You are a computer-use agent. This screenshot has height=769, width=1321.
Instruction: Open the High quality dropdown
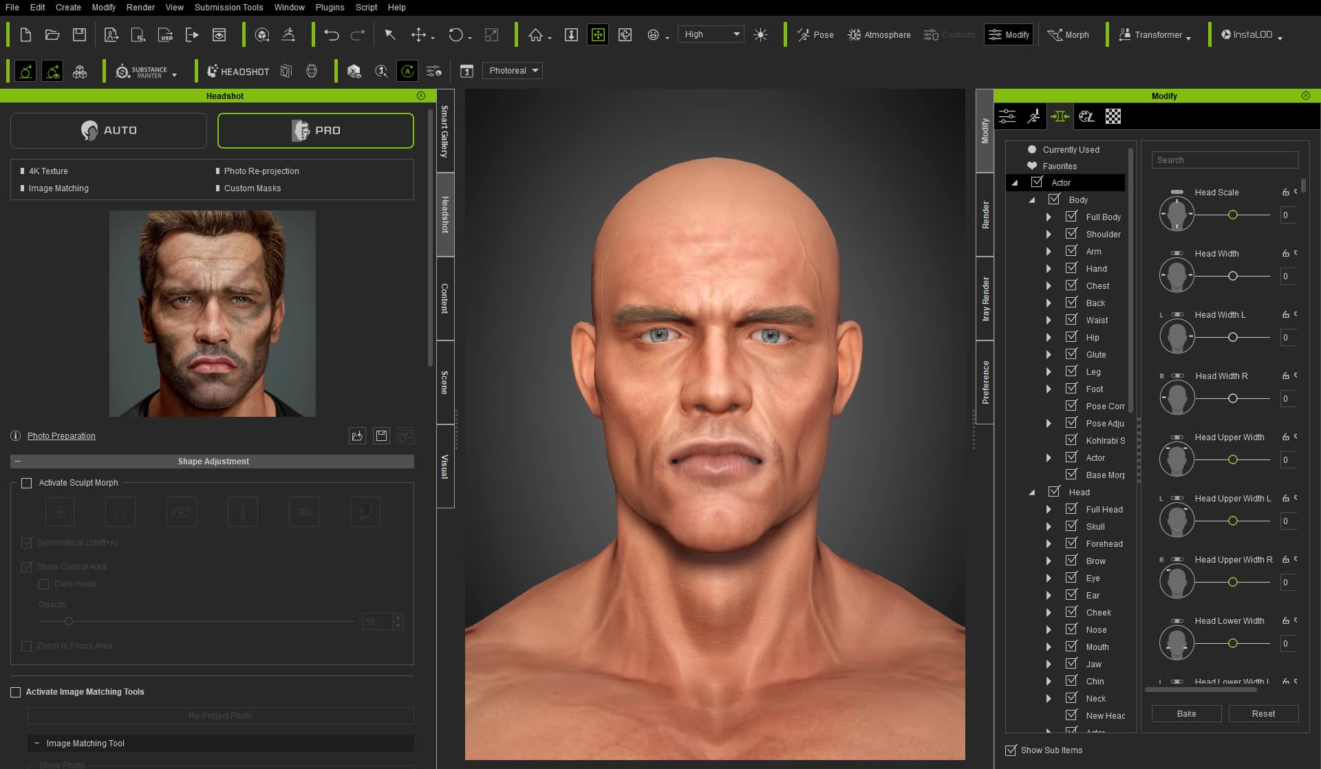click(x=710, y=34)
